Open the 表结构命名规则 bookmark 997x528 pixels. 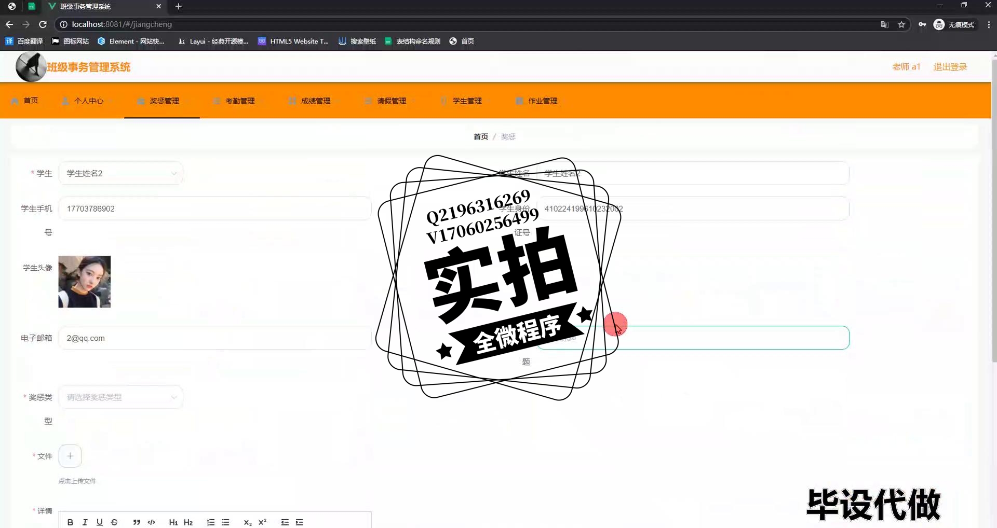point(412,41)
